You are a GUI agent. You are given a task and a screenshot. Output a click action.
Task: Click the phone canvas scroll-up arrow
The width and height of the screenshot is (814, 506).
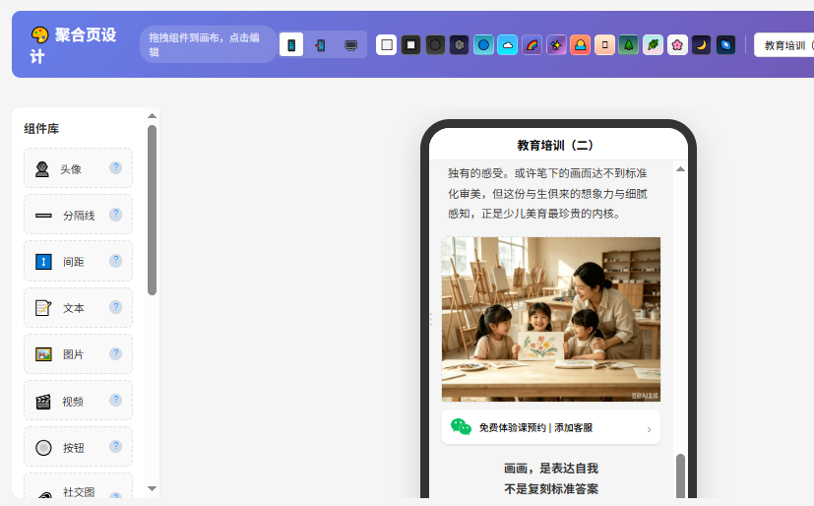(680, 169)
